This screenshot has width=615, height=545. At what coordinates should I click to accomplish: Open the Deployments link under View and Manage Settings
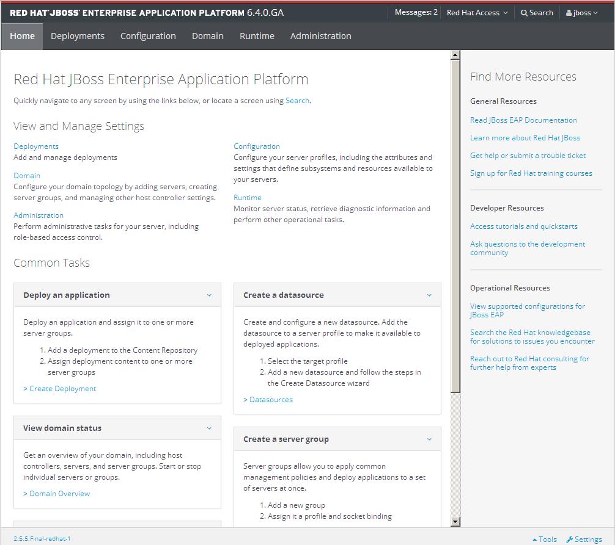point(36,146)
